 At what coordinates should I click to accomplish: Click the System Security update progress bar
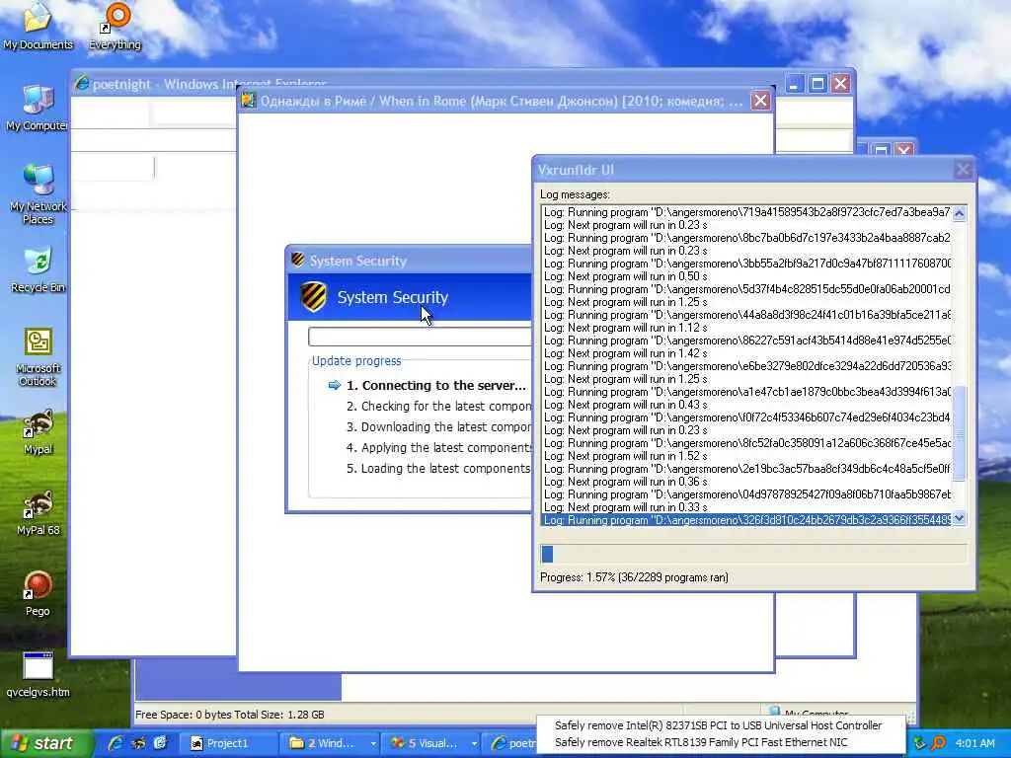click(x=421, y=337)
